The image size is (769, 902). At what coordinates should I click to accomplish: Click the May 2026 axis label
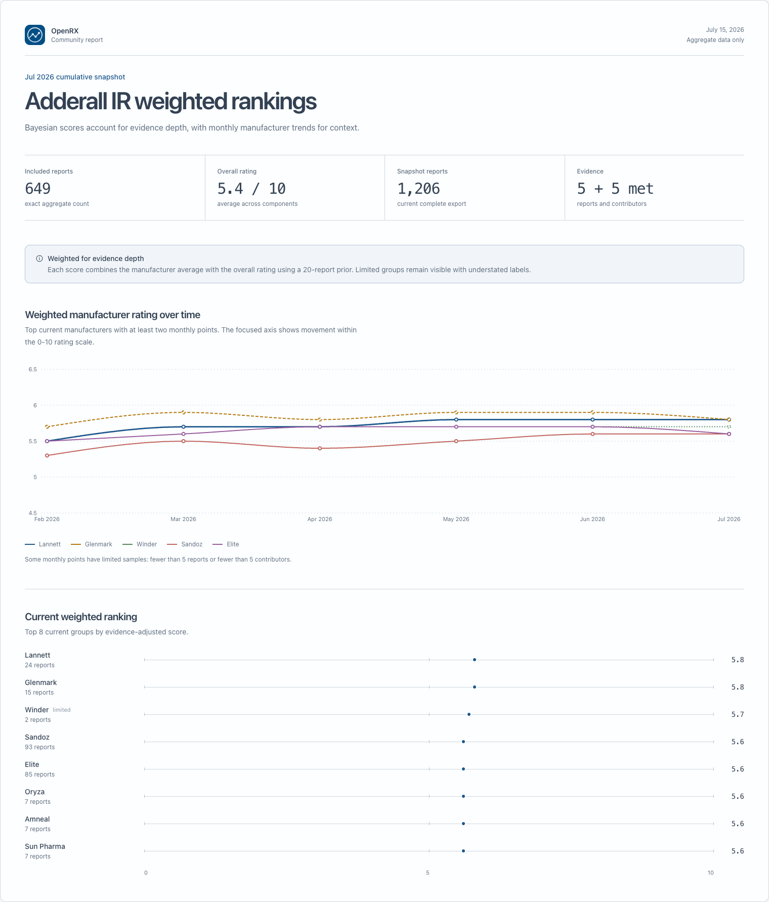click(x=456, y=519)
